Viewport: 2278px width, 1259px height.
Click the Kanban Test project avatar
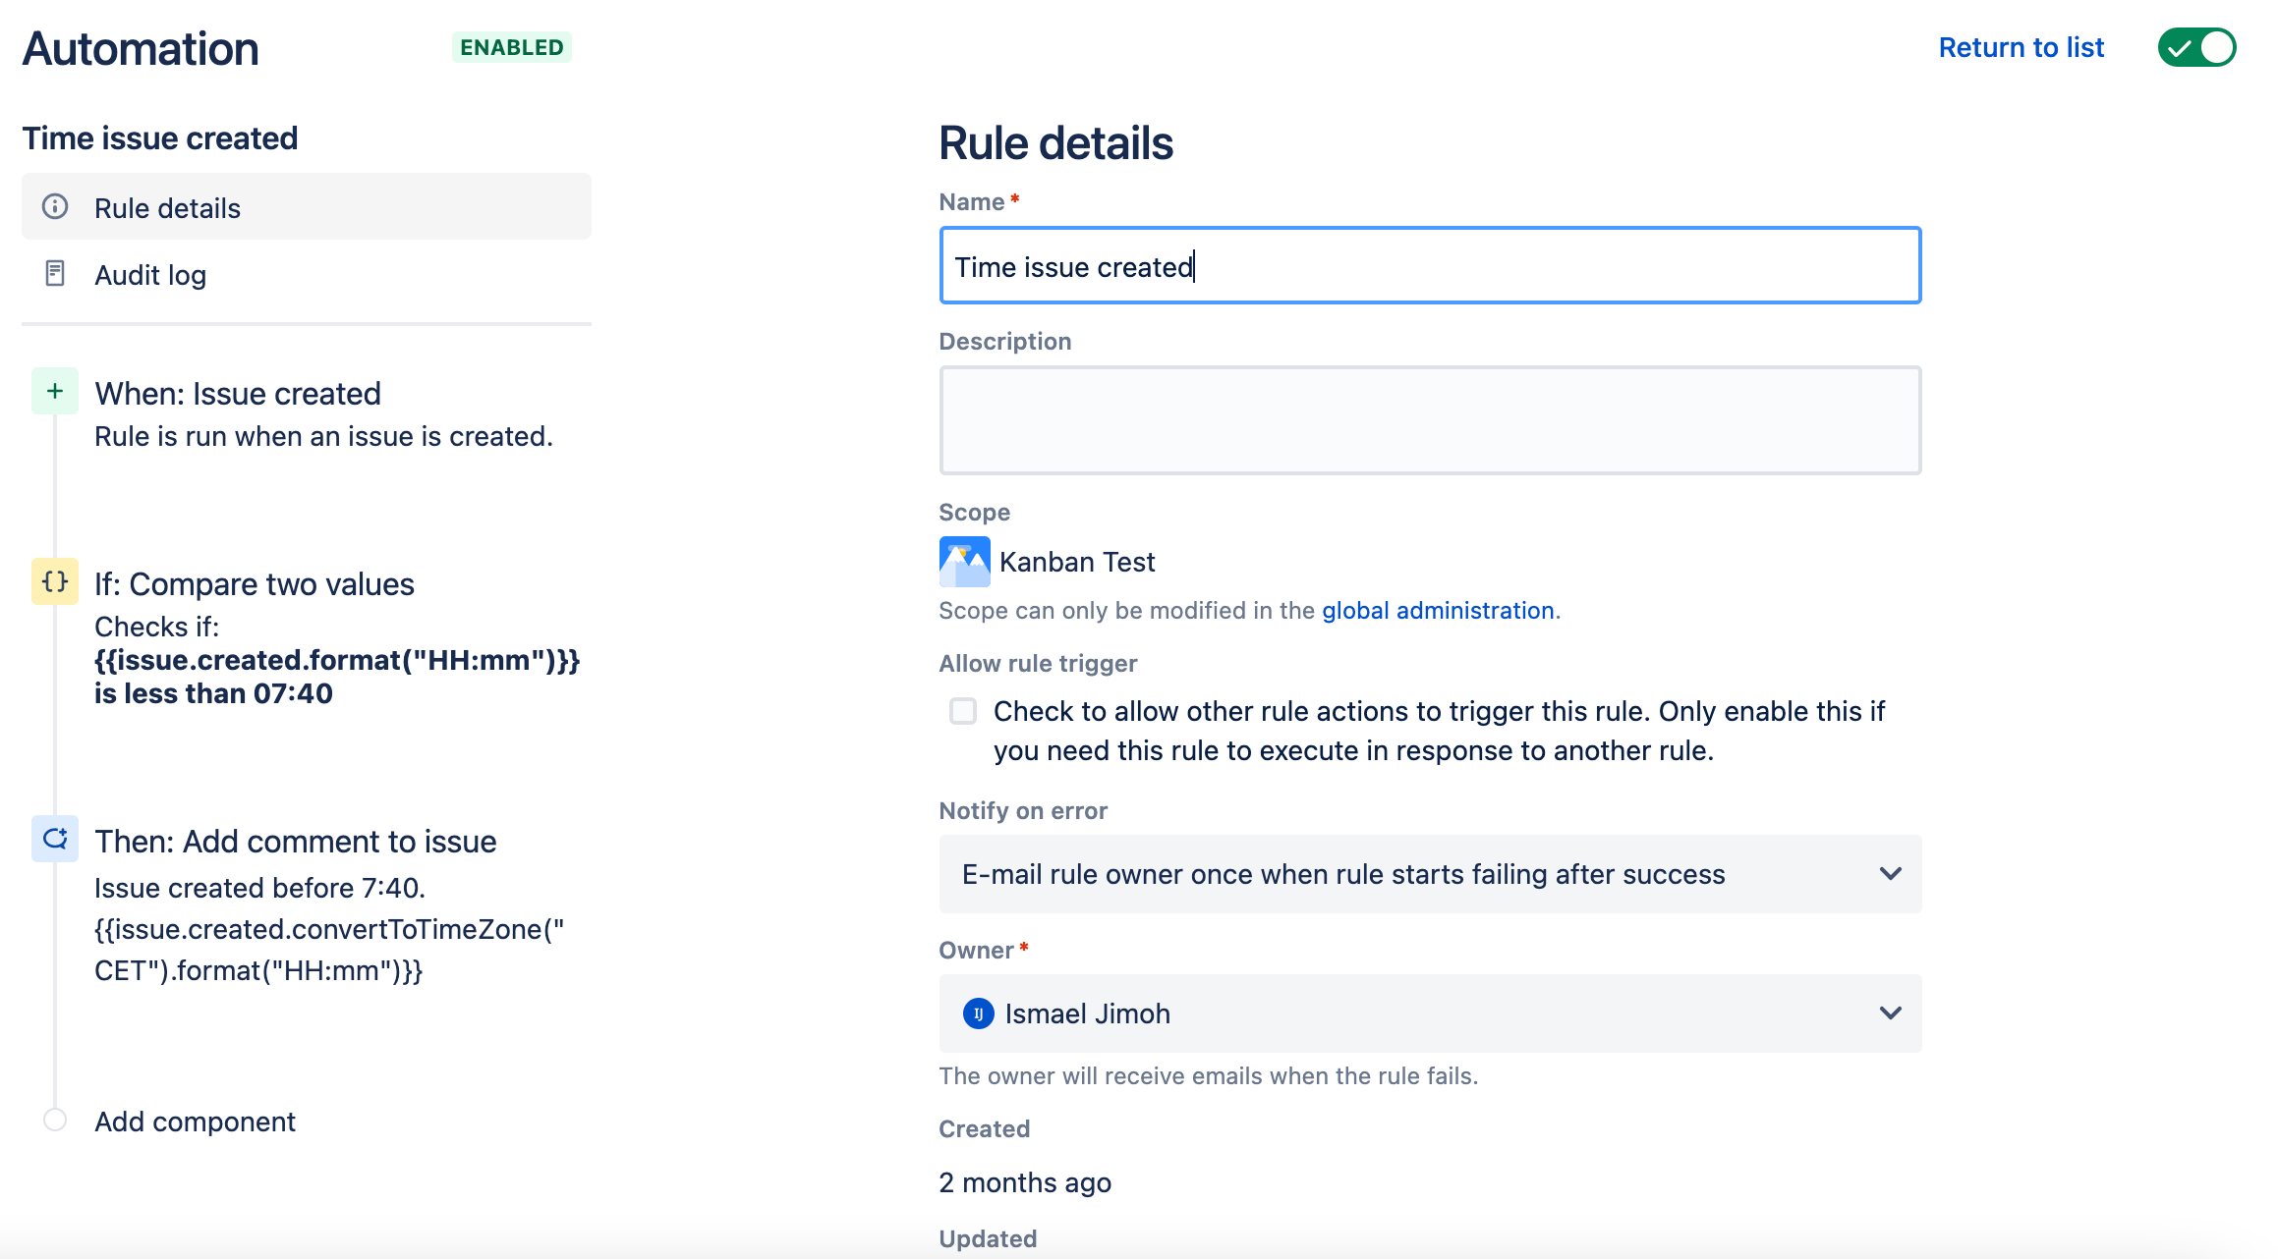[x=964, y=562]
